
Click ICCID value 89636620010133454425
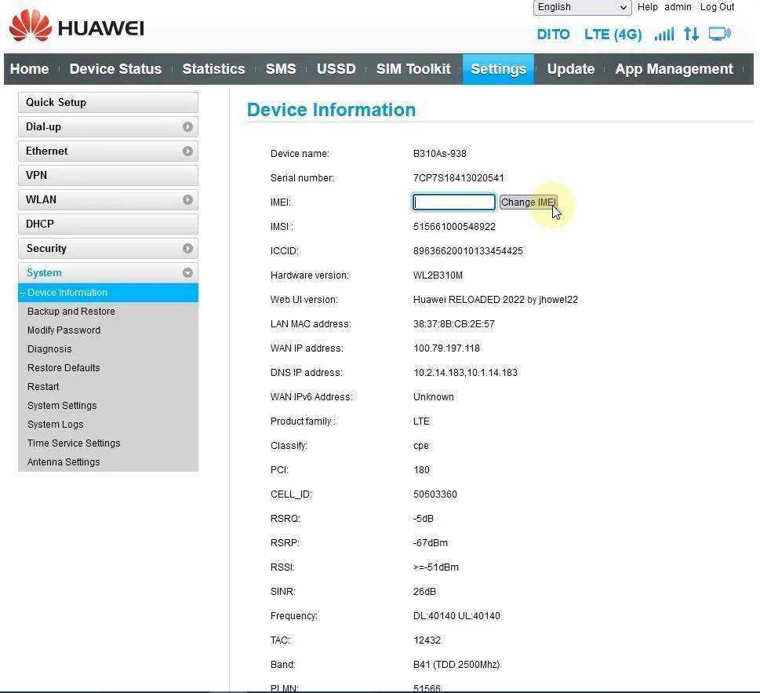point(467,250)
